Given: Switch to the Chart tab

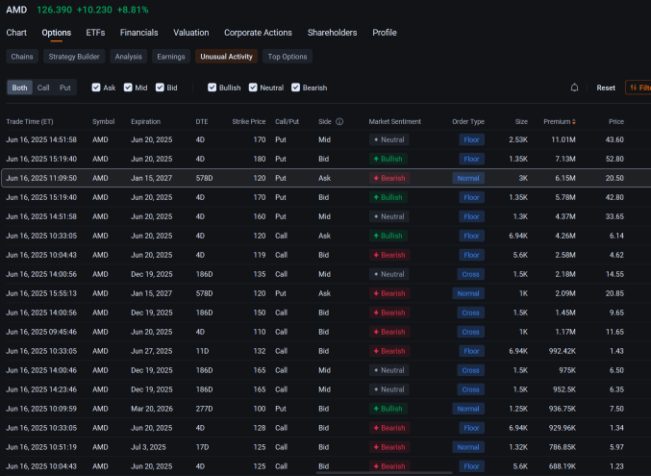Looking at the screenshot, I should (16, 33).
